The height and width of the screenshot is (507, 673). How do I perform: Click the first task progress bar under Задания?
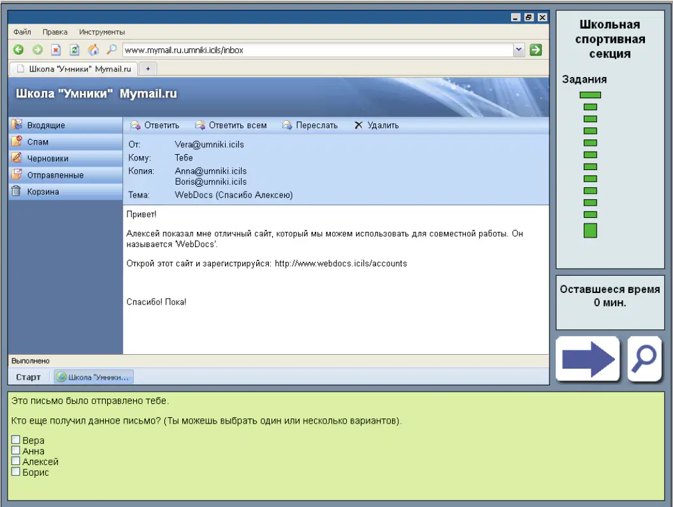590,95
